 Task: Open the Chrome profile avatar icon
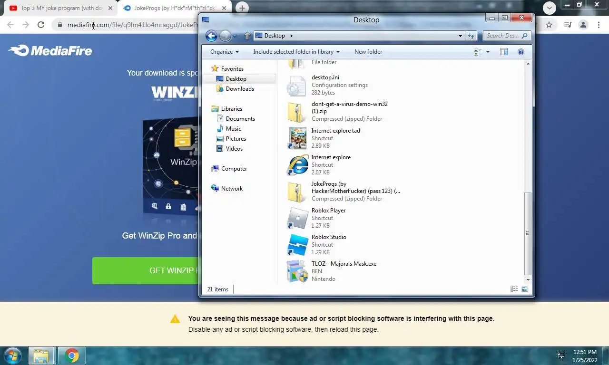[583, 25]
